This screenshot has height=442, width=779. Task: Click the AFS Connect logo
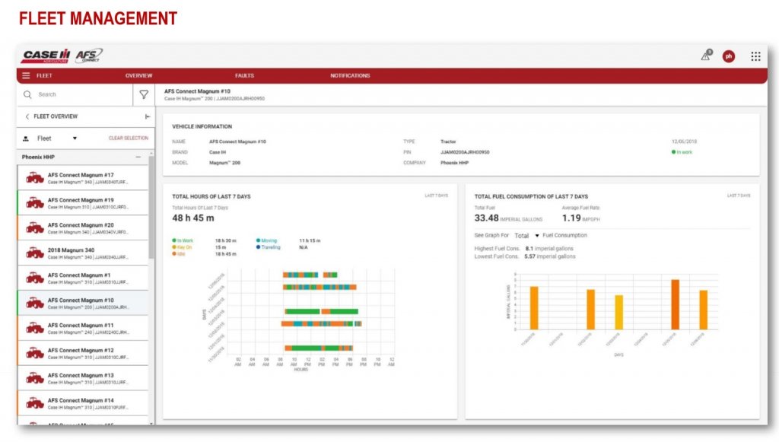coord(89,56)
